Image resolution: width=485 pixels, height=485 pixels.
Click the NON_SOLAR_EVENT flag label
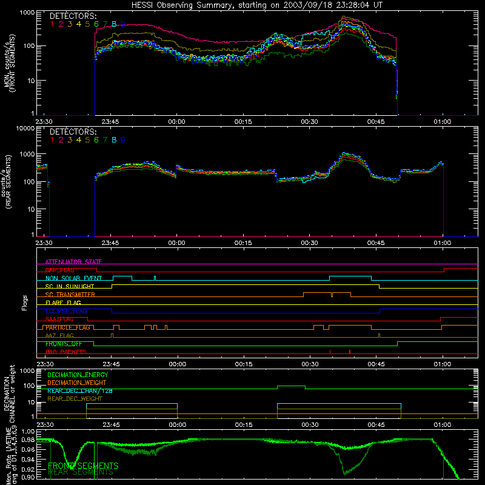[x=73, y=278]
